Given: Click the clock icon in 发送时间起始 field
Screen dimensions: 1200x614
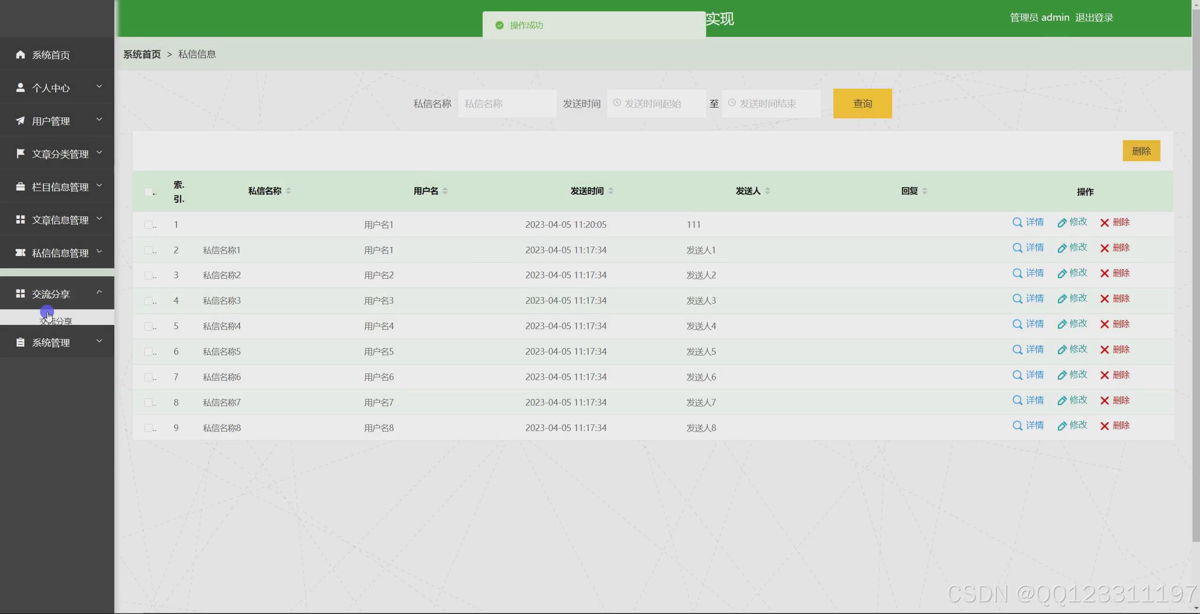Looking at the screenshot, I should tap(617, 103).
